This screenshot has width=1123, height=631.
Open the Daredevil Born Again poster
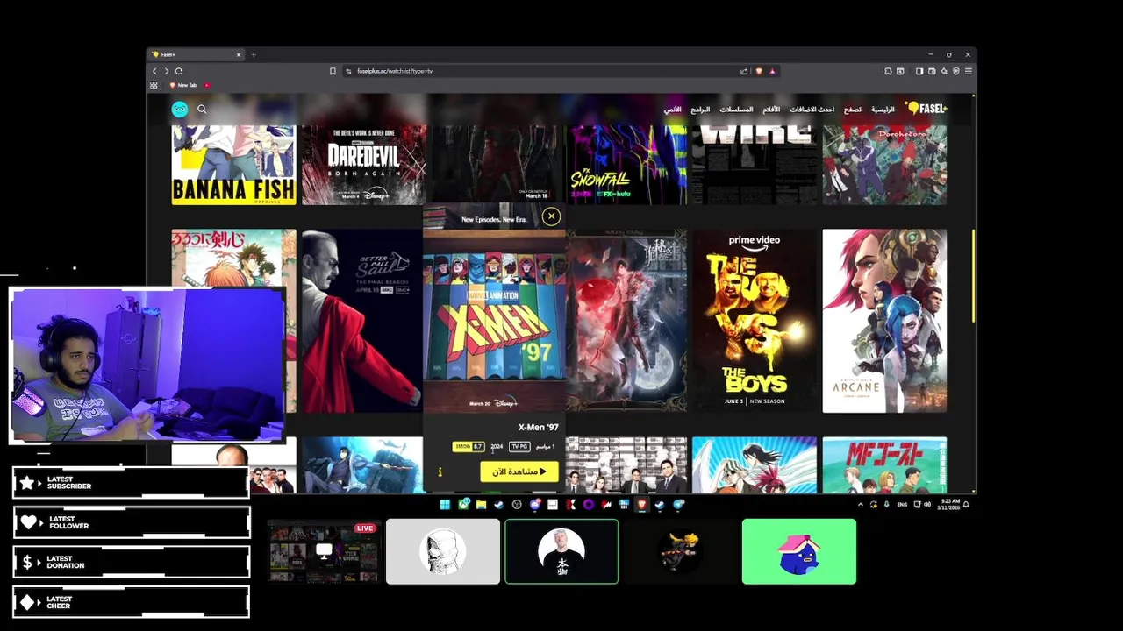[x=364, y=165]
